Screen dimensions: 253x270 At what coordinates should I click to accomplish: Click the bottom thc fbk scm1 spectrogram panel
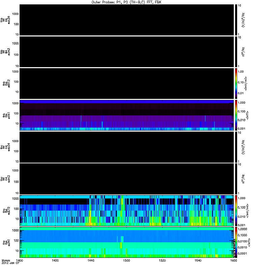pos(126,242)
